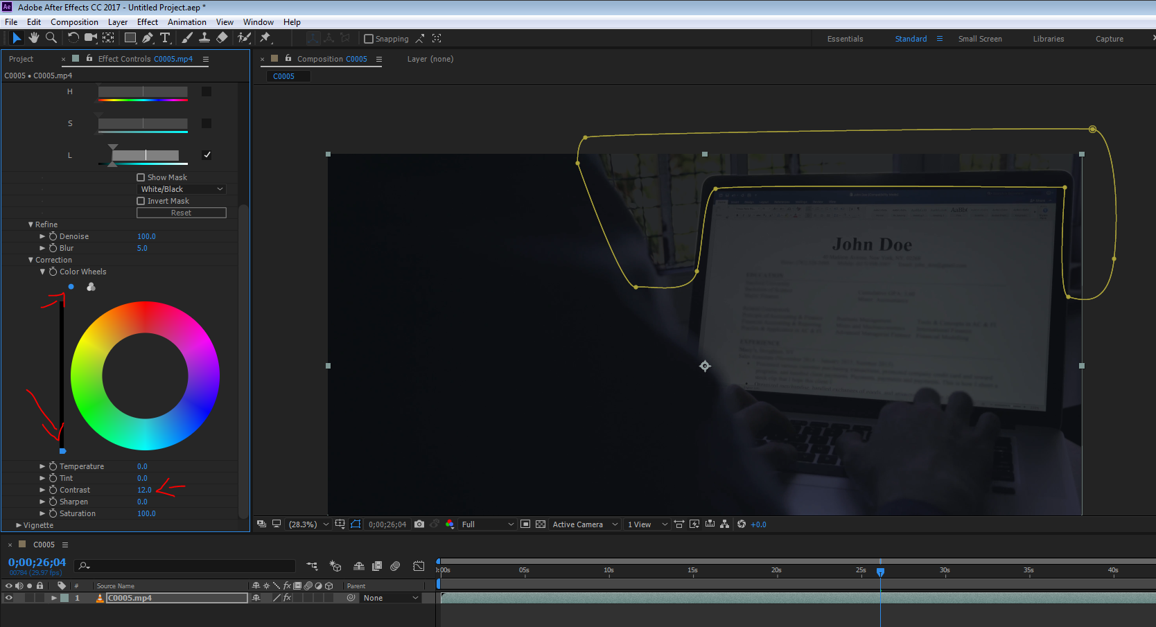Select the Horizontal Type tool

(165, 38)
